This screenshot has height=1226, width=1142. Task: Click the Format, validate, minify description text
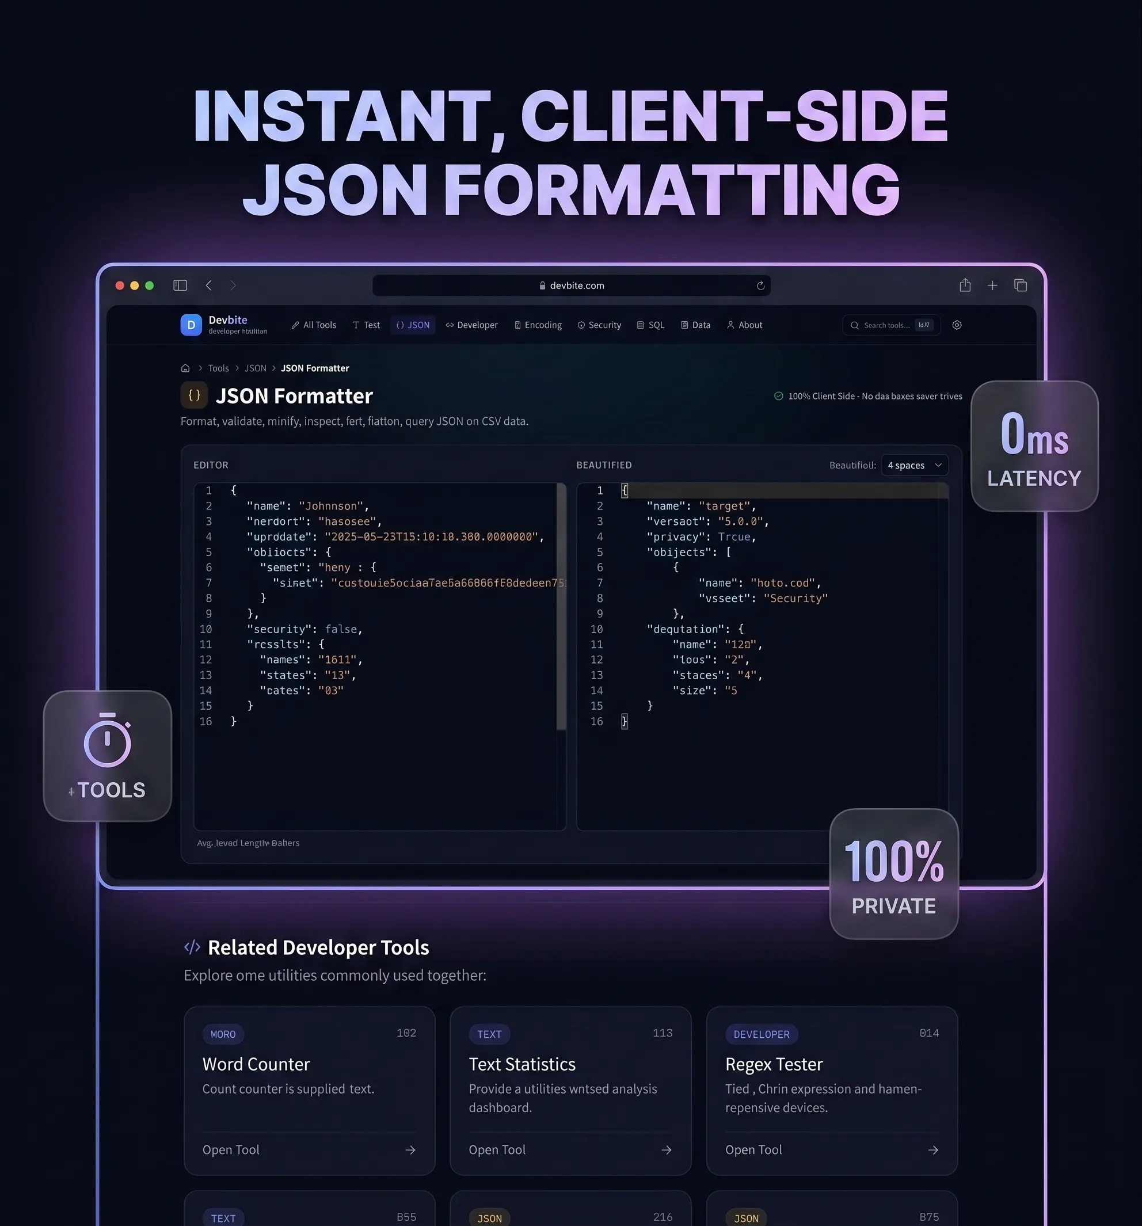tap(355, 421)
